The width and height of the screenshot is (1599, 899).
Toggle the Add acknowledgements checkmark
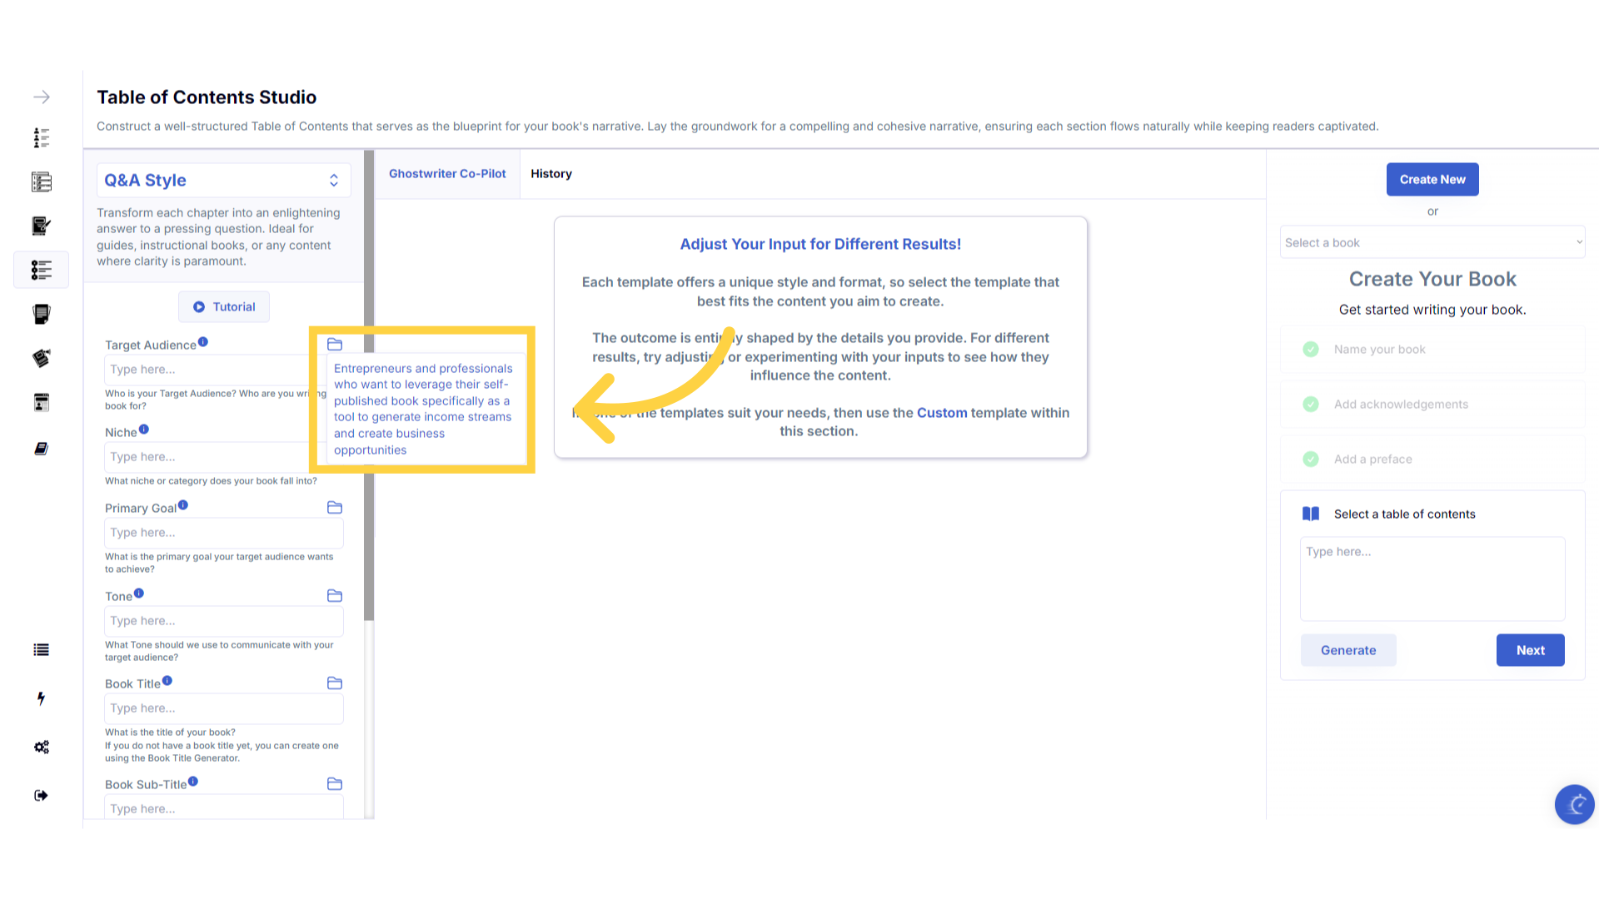[1311, 405]
